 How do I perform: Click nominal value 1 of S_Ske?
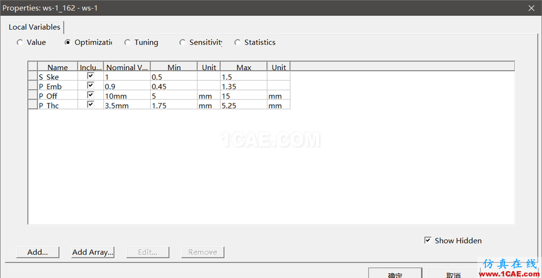click(x=127, y=76)
